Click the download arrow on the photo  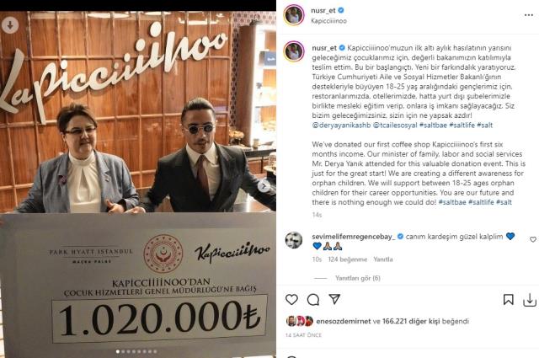pos(10,24)
